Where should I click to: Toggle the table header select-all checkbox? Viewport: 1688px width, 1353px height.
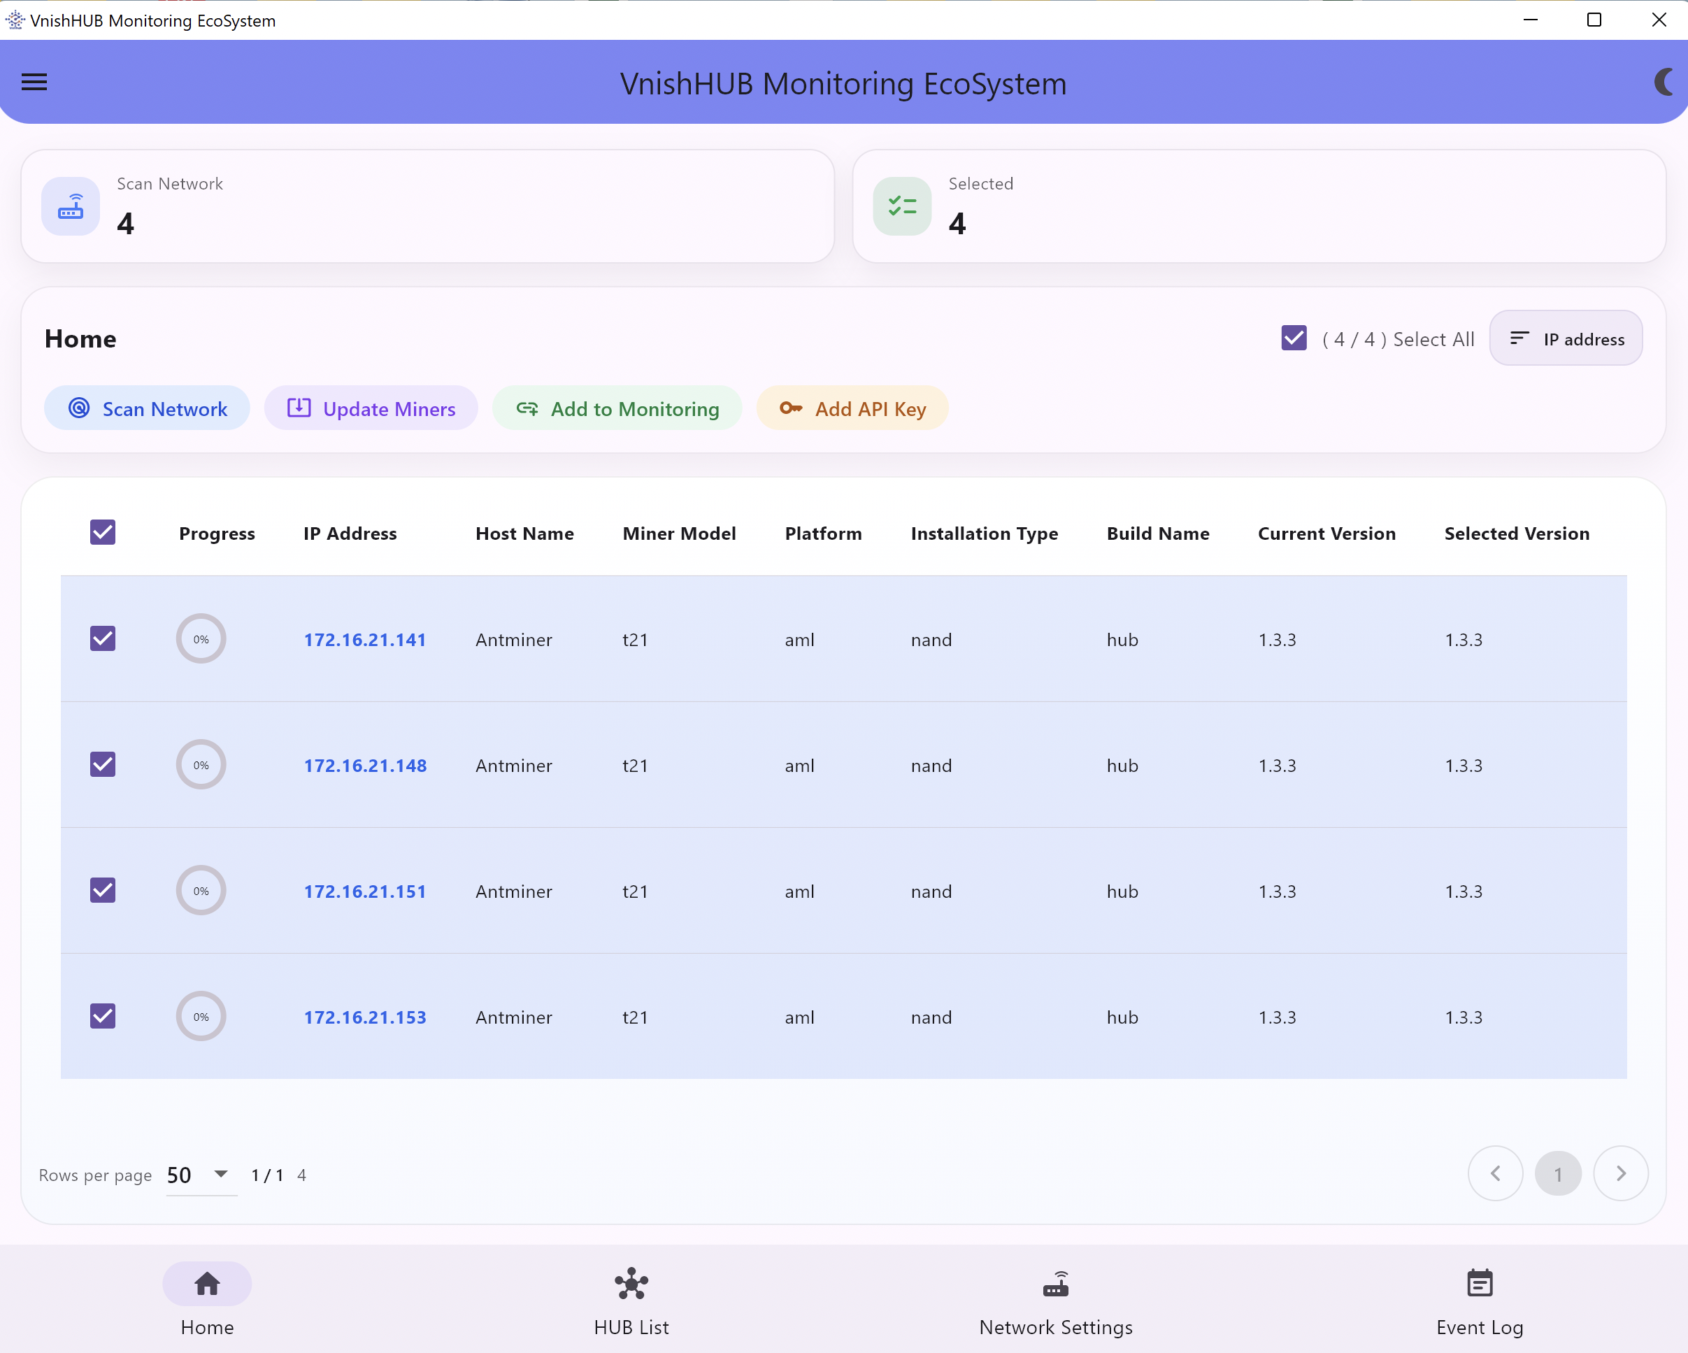point(103,532)
